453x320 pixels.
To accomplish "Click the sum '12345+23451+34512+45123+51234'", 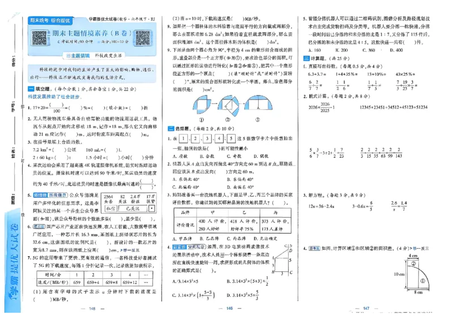I will point(394,107).
